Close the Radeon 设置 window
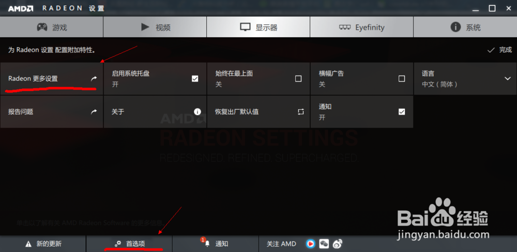The height and width of the screenshot is (252, 517). [x=508, y=9]
